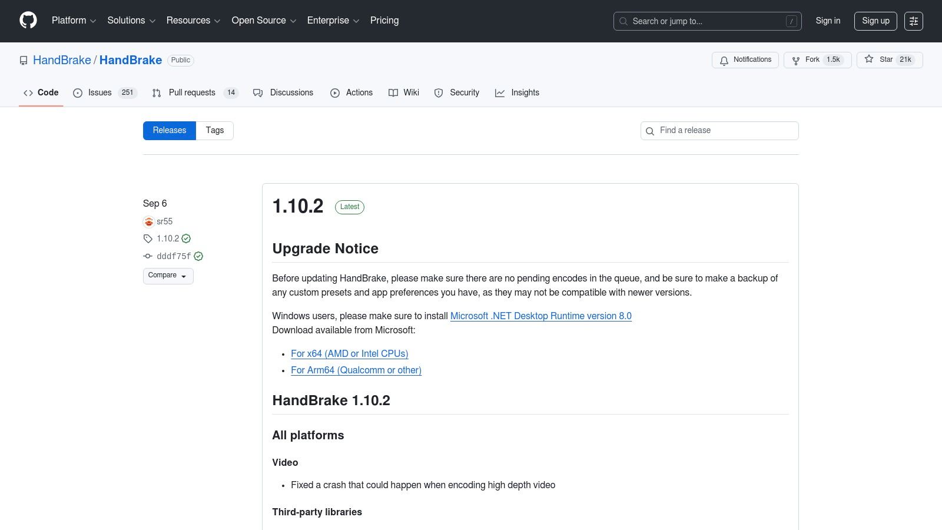Image resolution: width=942 pixels, height=530 pixels.
Task: Click the GitHub octocat logo
Action: tap(28, 21)
